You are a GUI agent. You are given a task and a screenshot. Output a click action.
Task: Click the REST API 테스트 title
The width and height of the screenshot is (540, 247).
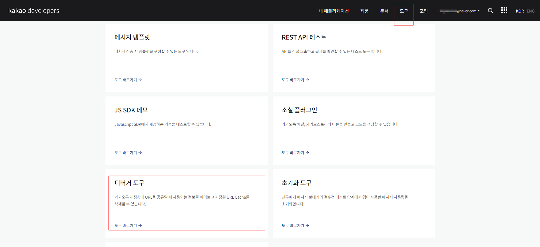click(x=304, y=37)
